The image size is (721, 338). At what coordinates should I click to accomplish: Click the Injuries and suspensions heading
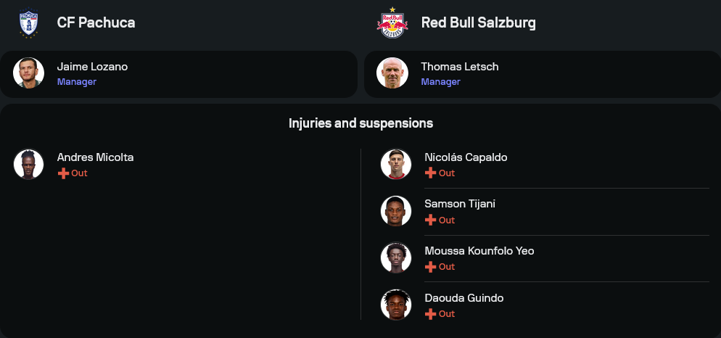[360, 123]
